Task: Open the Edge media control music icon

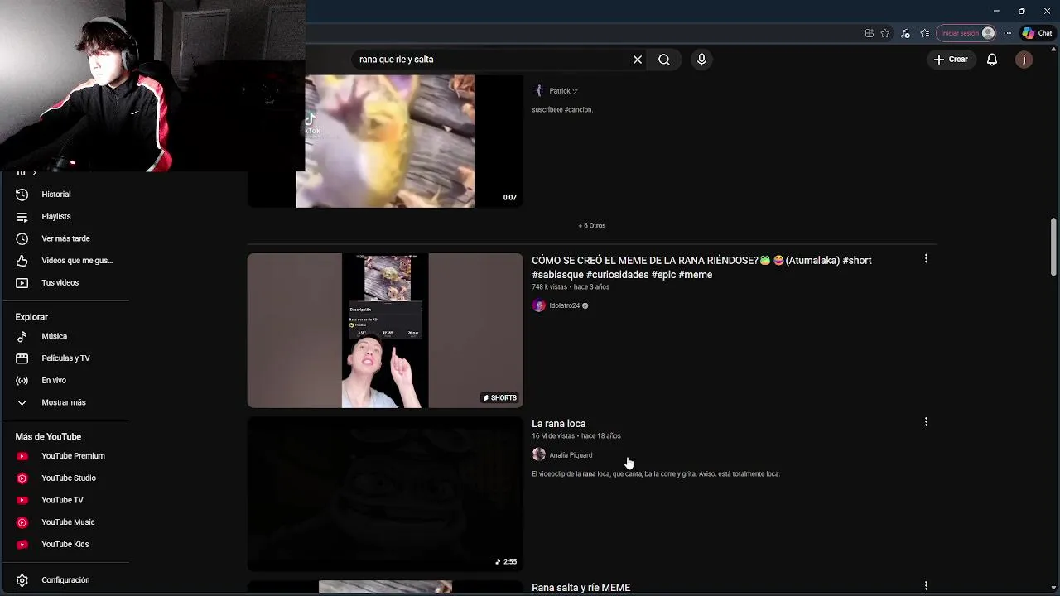Action: (905, 33)
